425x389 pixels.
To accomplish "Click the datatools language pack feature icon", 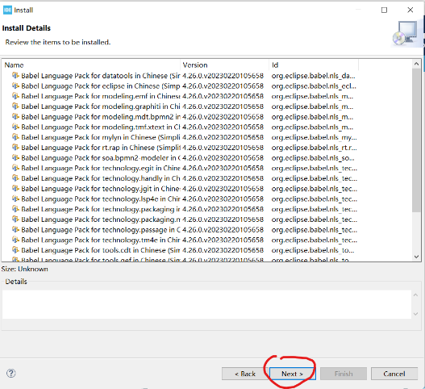I will click(15, 75).
